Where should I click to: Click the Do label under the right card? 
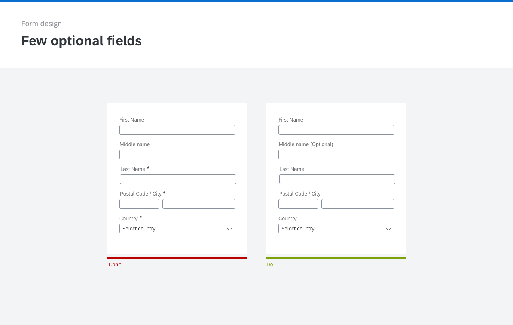click(x=269, y=264)
